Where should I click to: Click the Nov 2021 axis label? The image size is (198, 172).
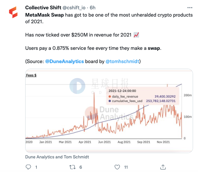[x=163, y=142]
